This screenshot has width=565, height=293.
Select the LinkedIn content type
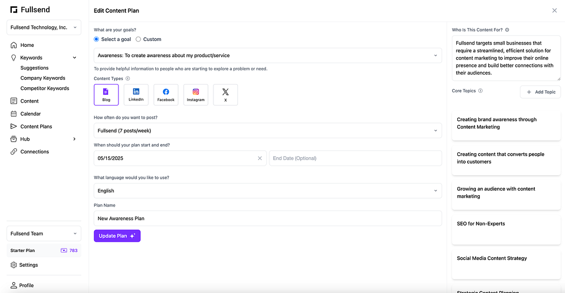(x=136, y=95)
